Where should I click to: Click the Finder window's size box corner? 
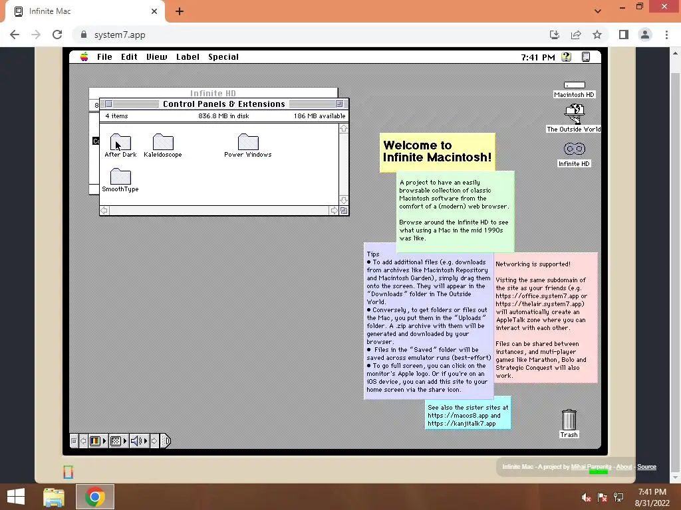(344, 211)
